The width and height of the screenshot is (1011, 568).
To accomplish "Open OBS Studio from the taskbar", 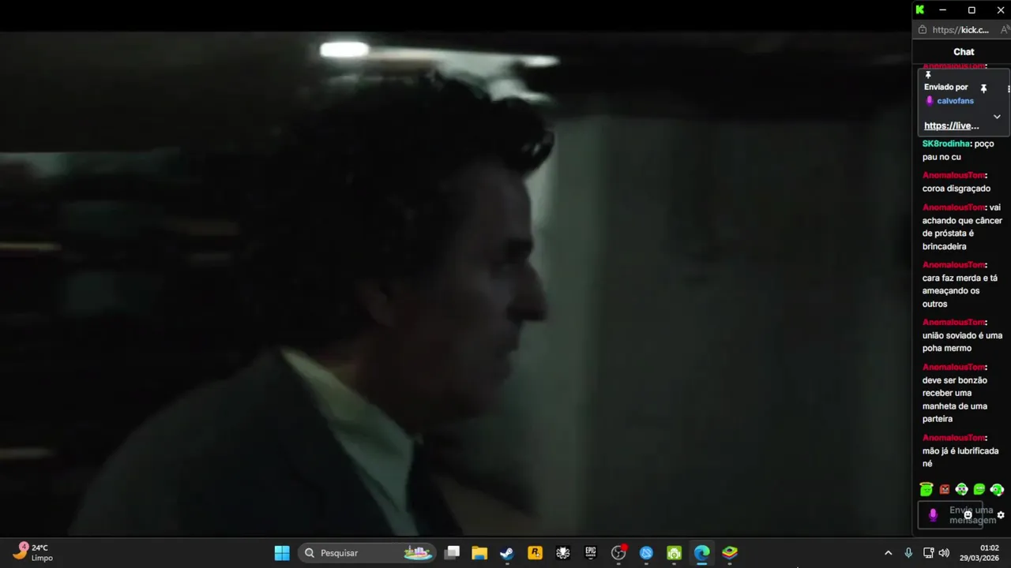I will 618,553.
